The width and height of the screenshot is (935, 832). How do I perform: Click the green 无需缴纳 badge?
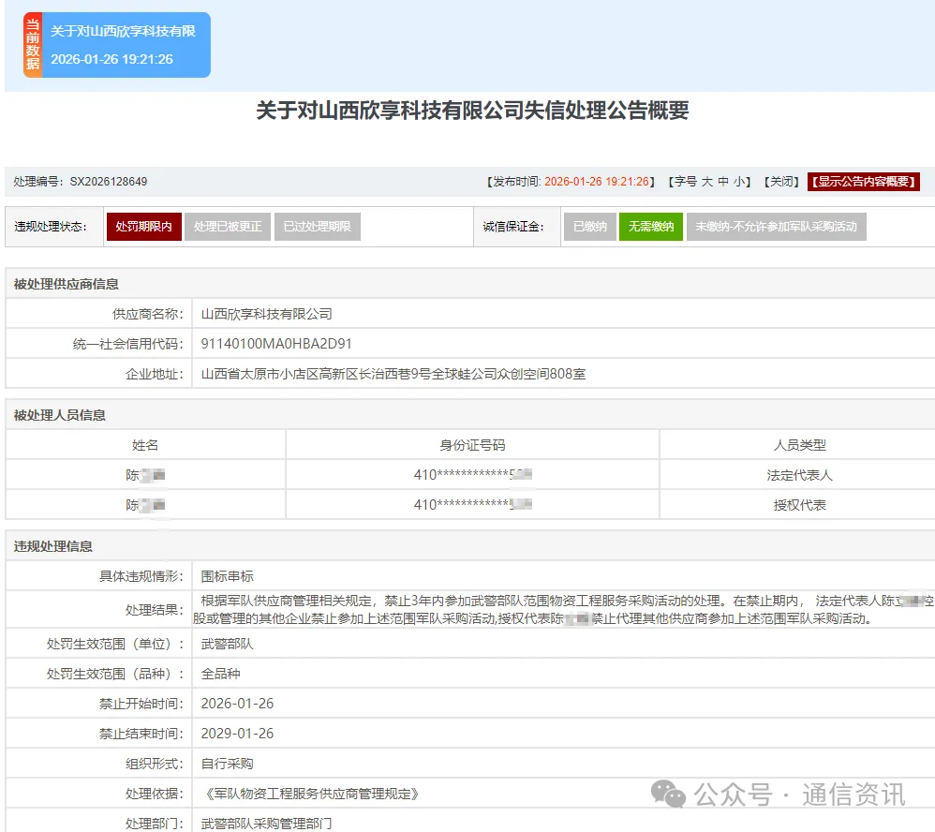(650, 227)
